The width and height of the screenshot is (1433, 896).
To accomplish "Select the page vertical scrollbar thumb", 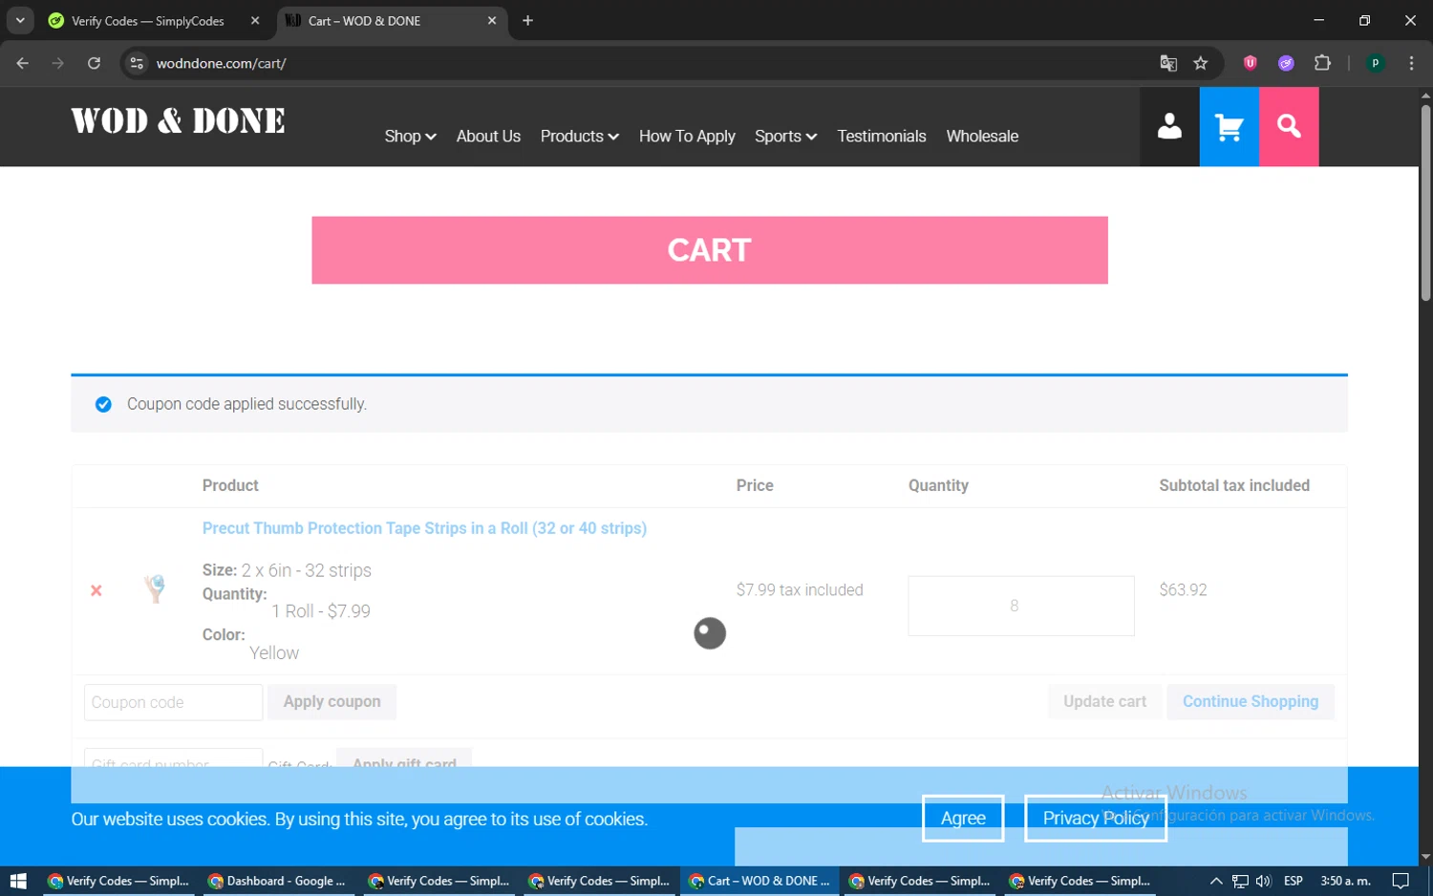I will [x=1425, y=203].
